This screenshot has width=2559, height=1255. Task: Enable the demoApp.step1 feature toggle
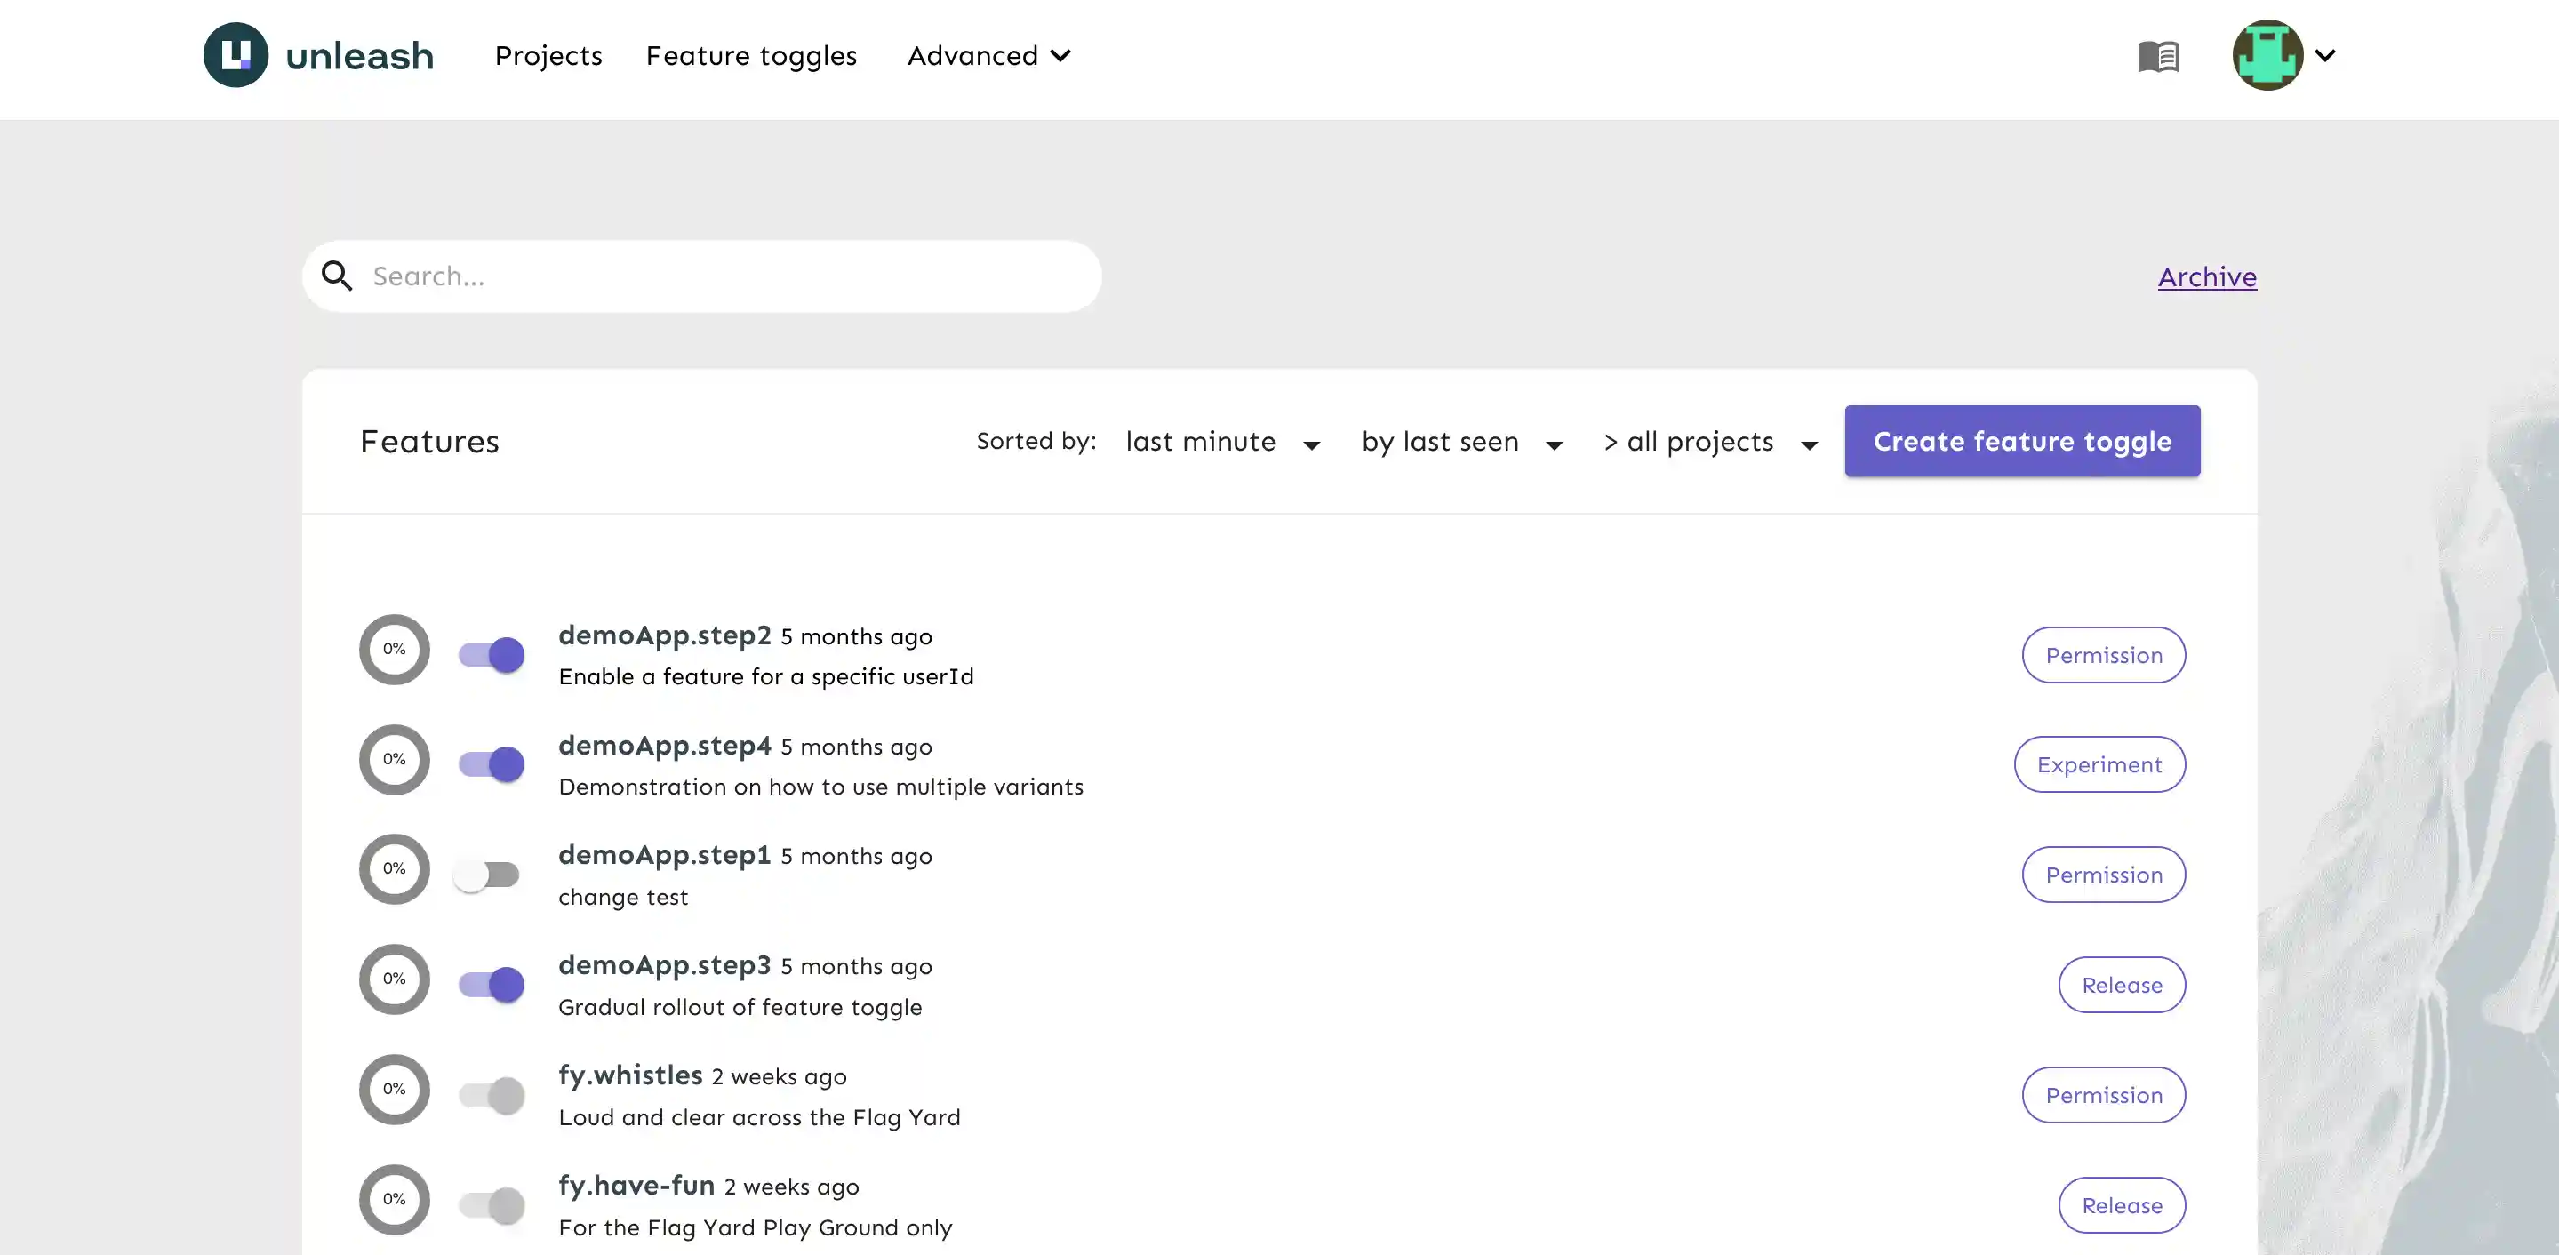coord(489,874)
